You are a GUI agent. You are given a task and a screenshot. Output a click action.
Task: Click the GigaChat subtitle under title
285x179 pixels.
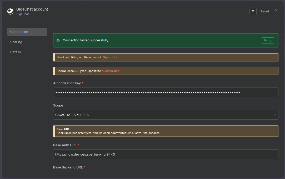(x=23, y=14)
